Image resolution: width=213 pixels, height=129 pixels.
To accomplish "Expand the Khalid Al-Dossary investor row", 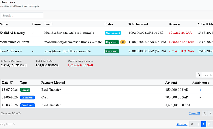I will pyautogui.click(x=106, y=33).
